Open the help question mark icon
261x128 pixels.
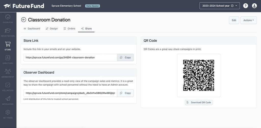coord(245,6)
